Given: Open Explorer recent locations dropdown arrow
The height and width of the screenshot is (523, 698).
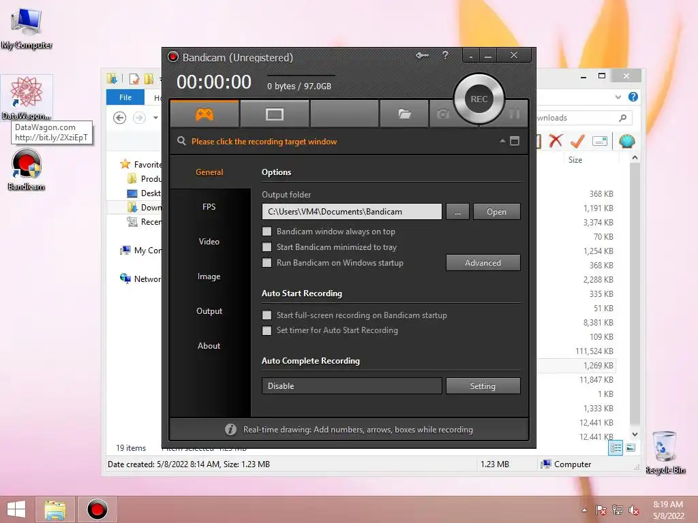Looking at the screenshot, I should coord(155,118).
